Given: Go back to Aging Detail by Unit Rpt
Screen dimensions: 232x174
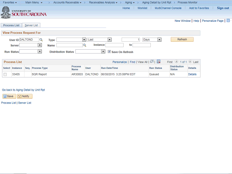Looking at the screenshot, I should tap(23, 90).
